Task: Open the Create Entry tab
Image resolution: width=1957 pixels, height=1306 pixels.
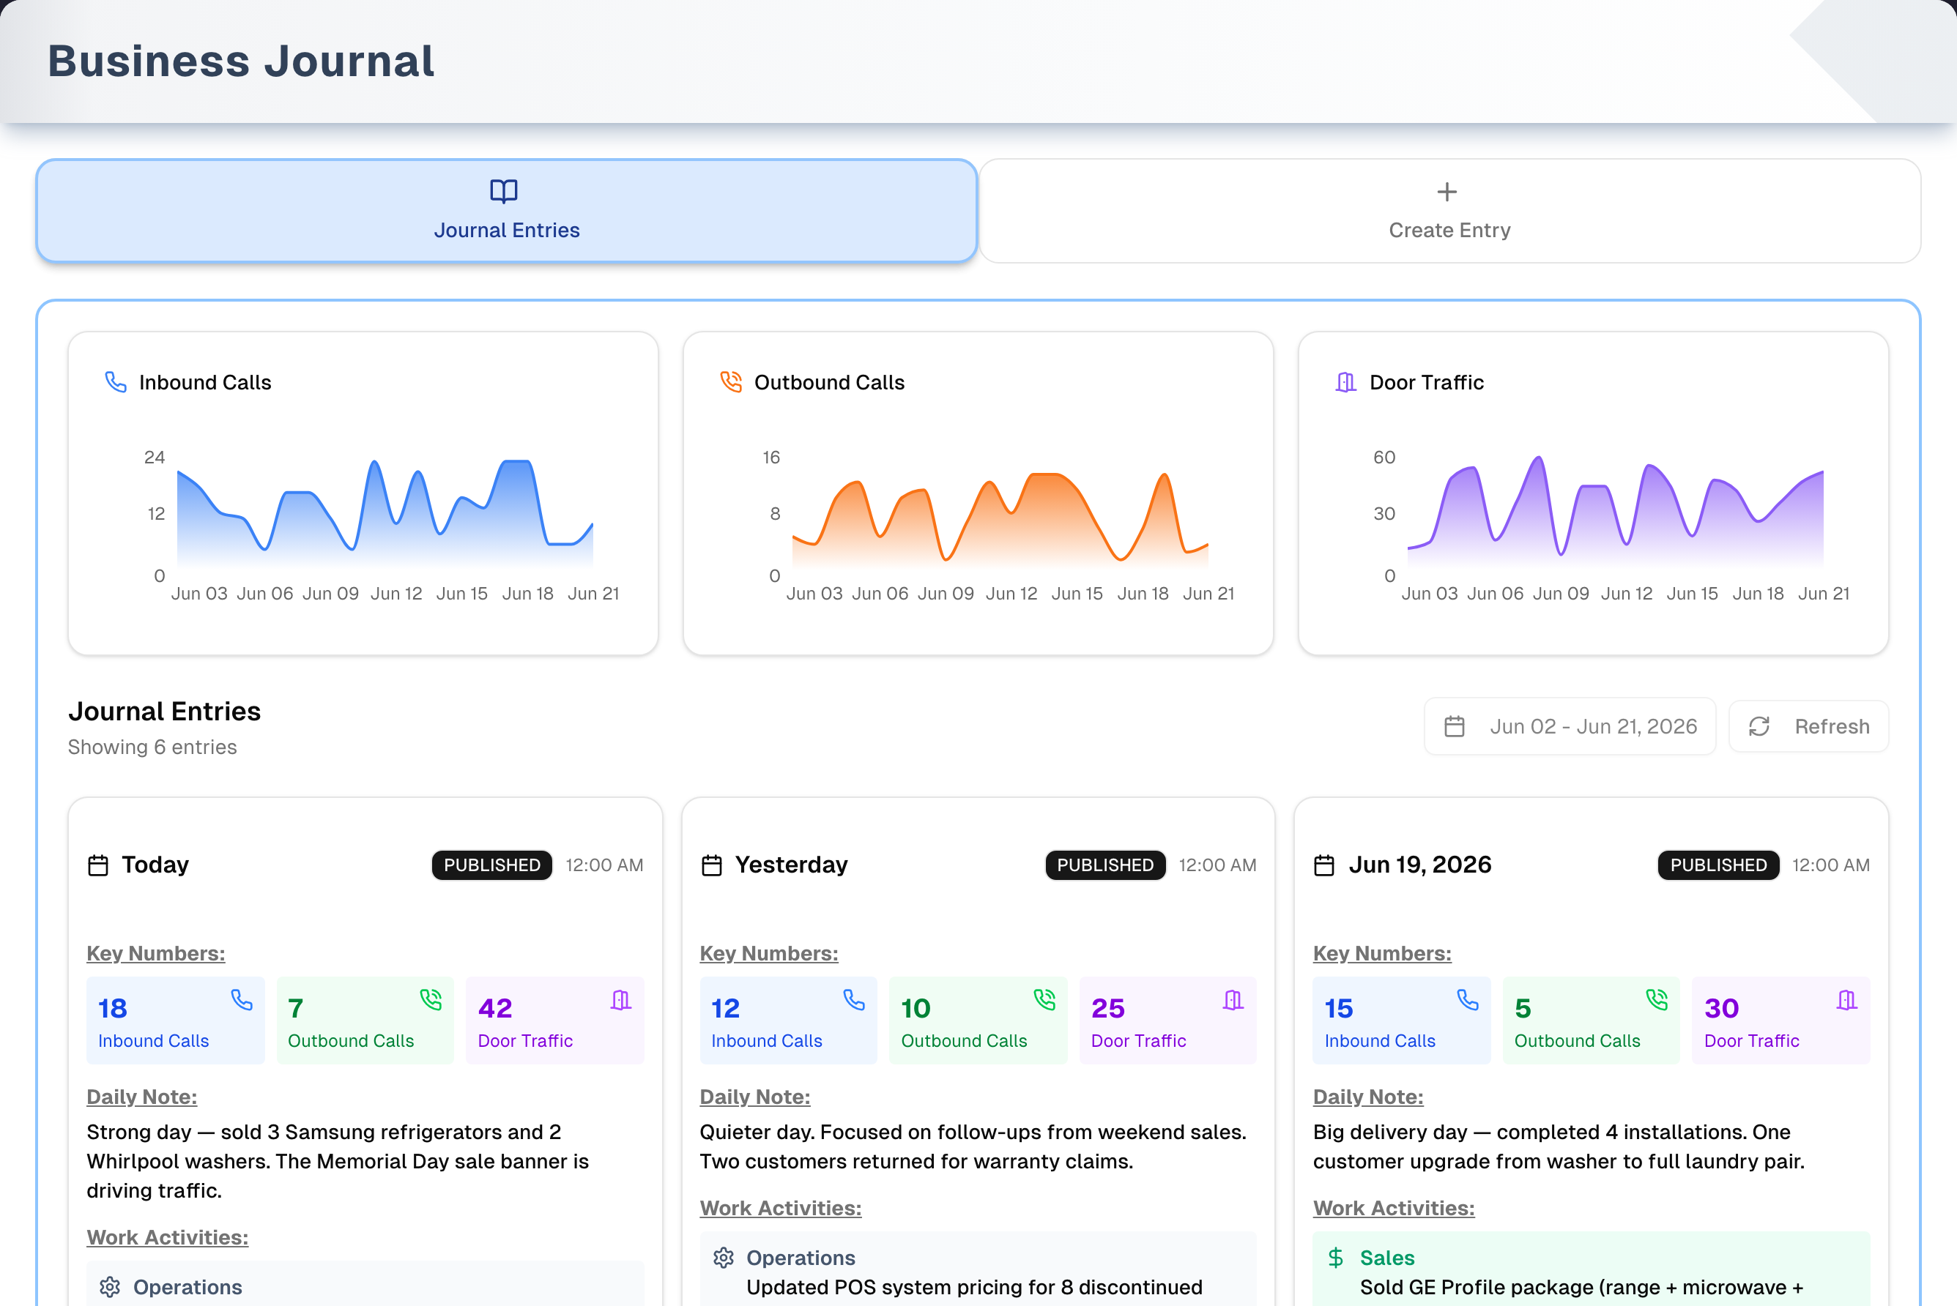Action: (x=1449, y=211)
